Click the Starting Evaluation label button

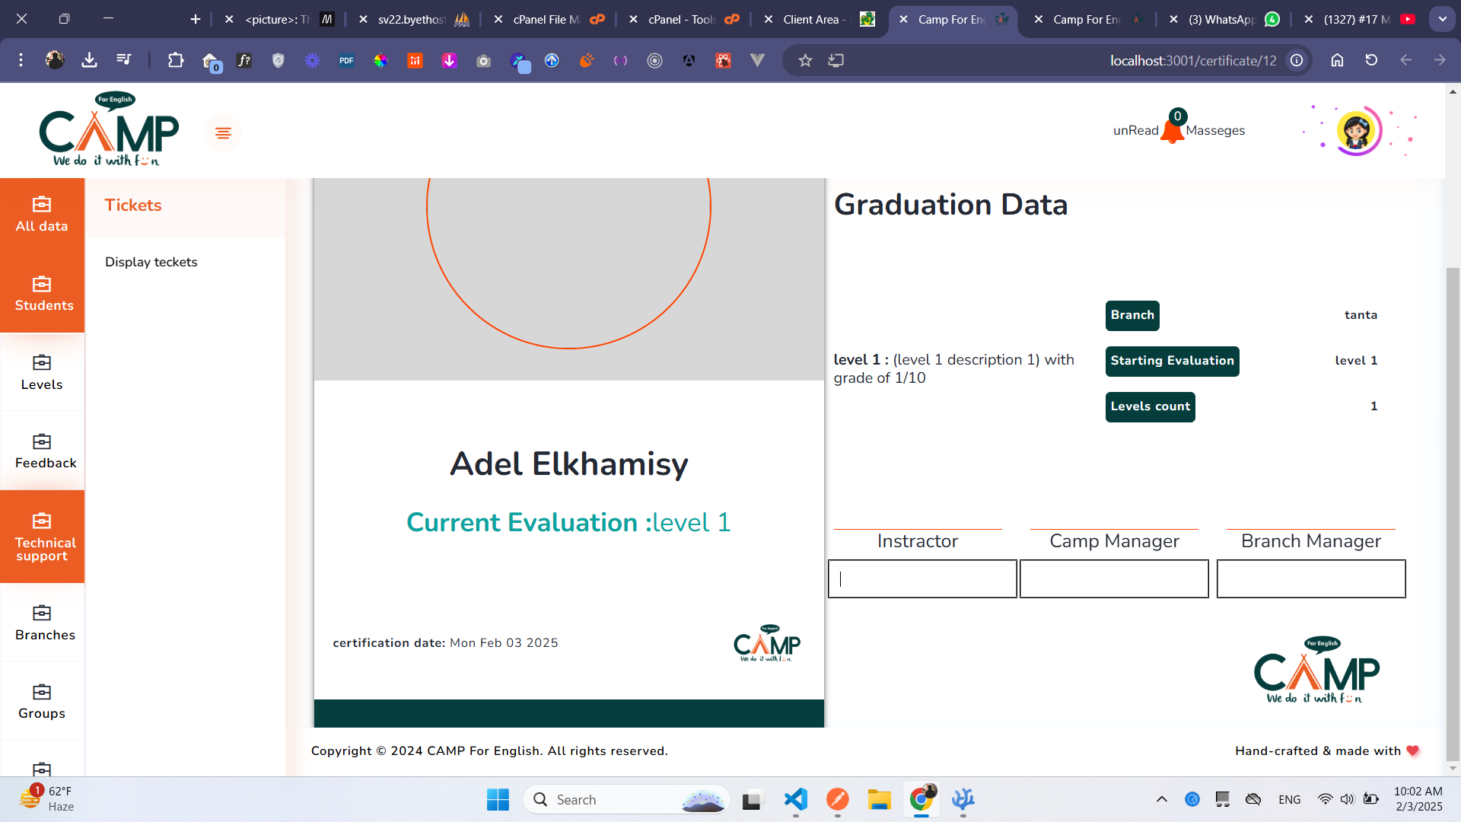pyautogui.click(x=1172, y=361)
